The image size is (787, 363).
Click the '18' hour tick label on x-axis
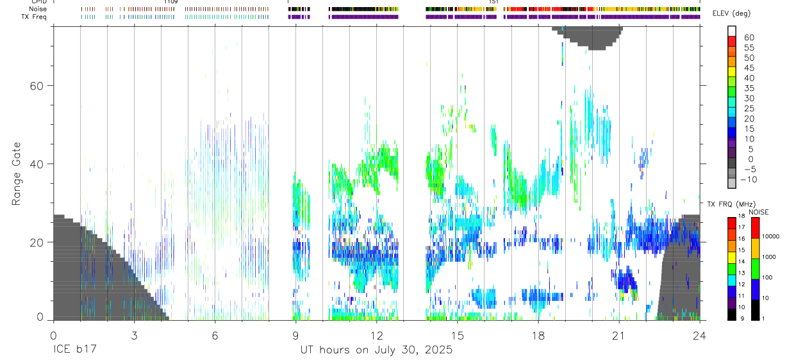(x=538, y=335)
